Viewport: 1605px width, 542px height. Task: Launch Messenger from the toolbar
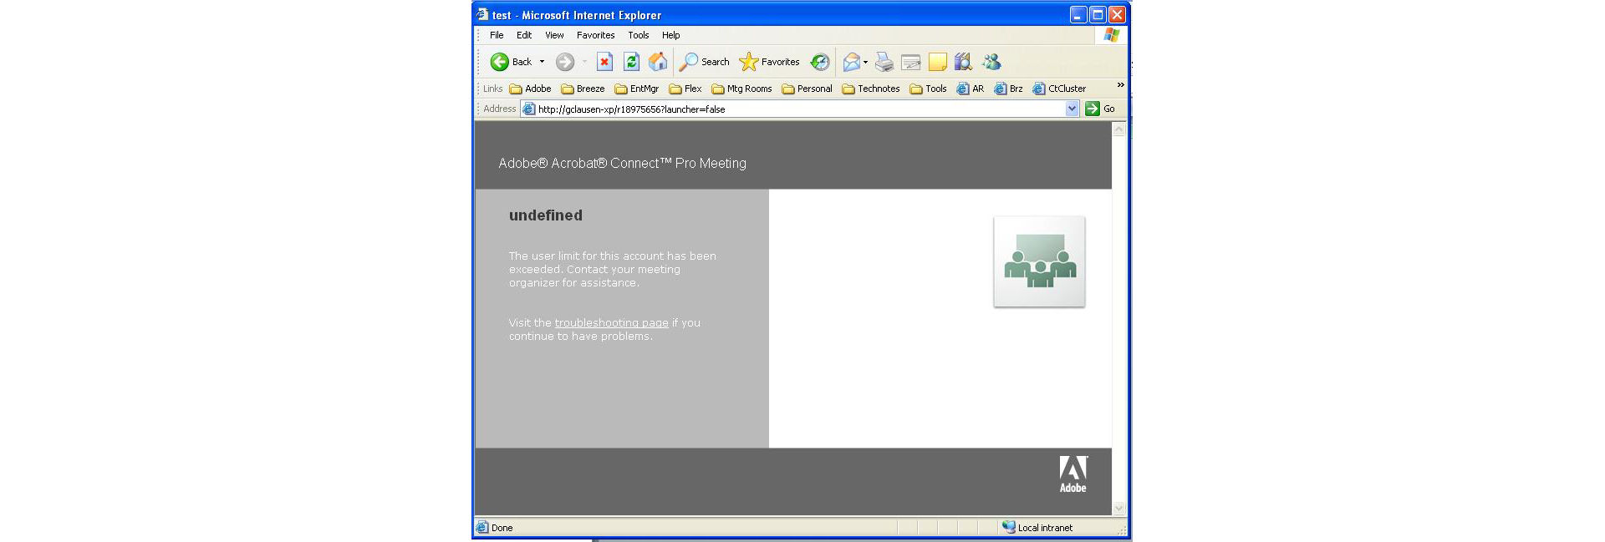[991, 62]
